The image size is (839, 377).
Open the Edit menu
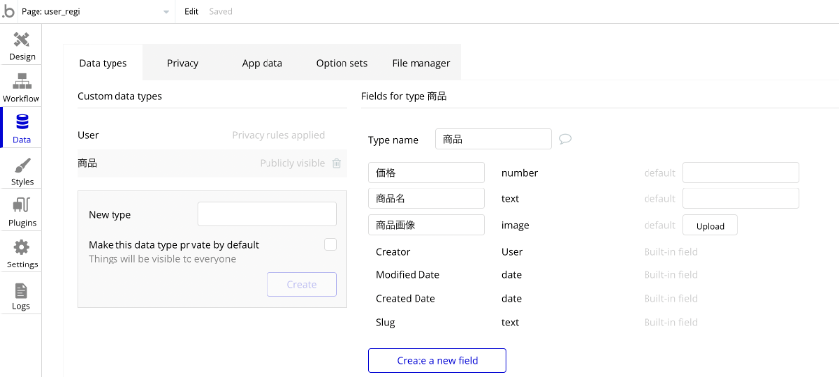[191, 11]
